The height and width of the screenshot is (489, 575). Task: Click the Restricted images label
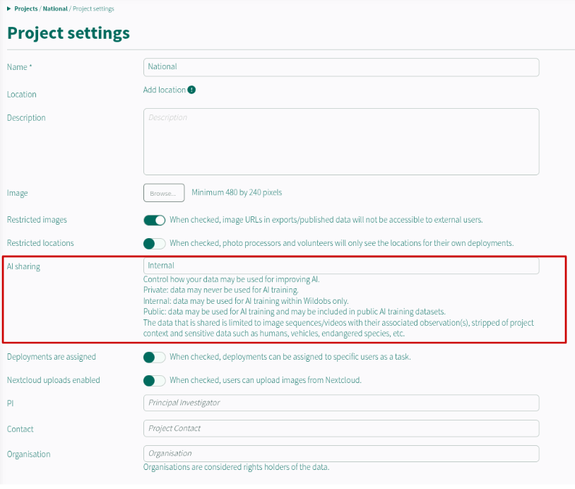[37, 220]
